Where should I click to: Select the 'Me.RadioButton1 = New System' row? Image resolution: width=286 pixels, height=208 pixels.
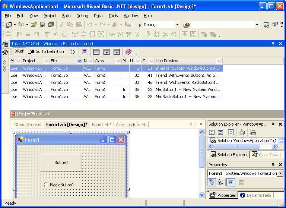116,97
